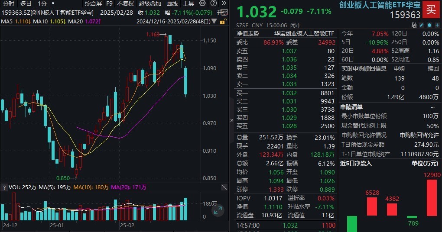
Task: Close the VOL indicator panel
Action: point(224,187)
